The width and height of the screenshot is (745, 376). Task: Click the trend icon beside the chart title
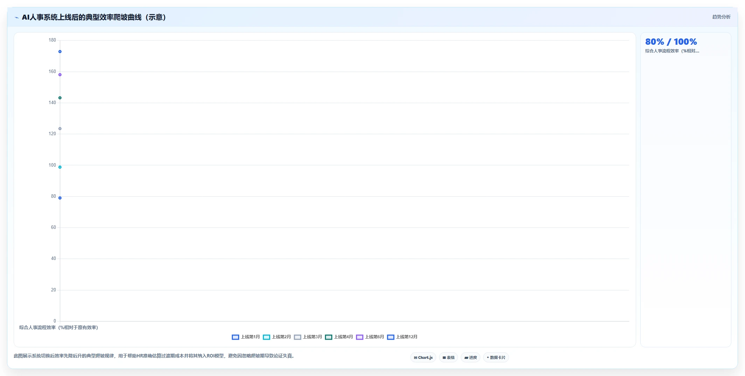[16, 17]
